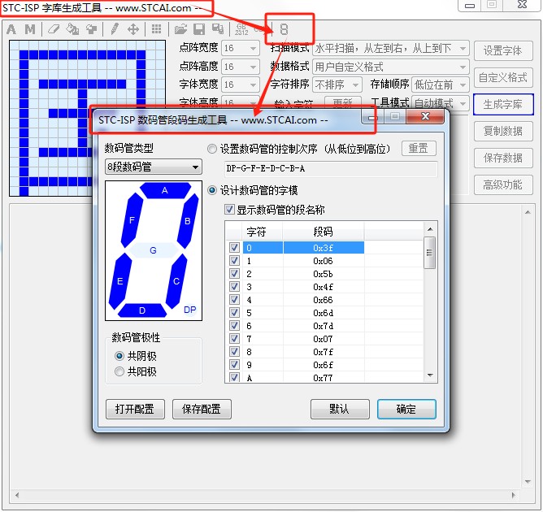543x512 pixels.
Task: Select the segment code cell '0x7d'
Action: [x=324, y=326]
